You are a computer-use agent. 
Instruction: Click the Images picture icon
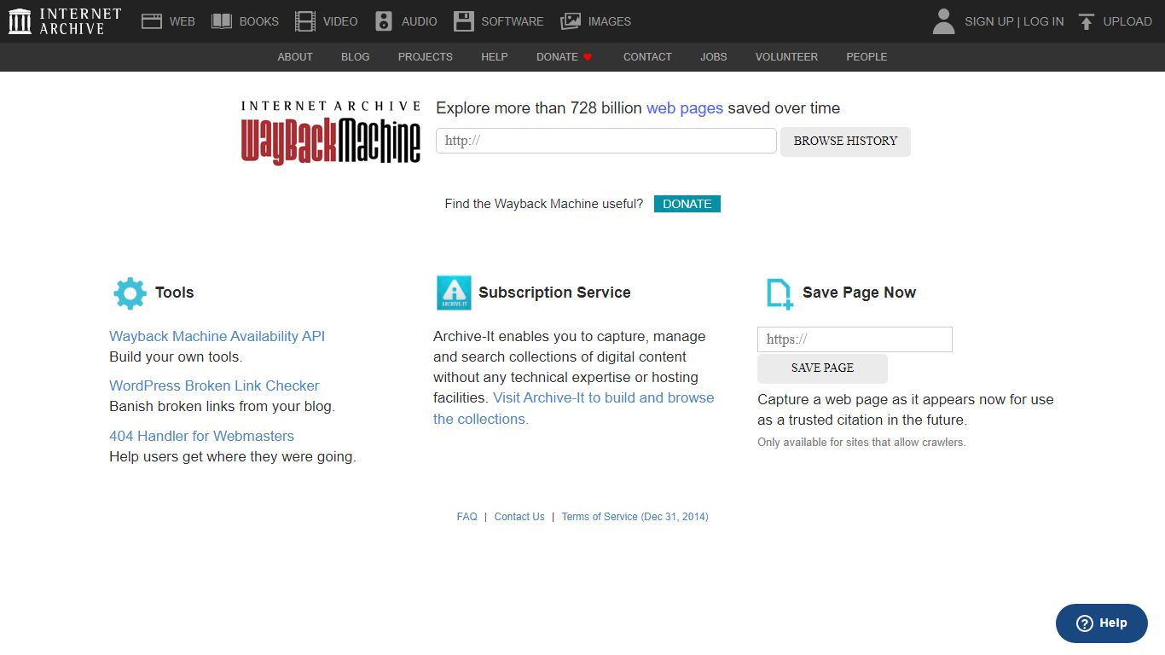coord(571,21)
